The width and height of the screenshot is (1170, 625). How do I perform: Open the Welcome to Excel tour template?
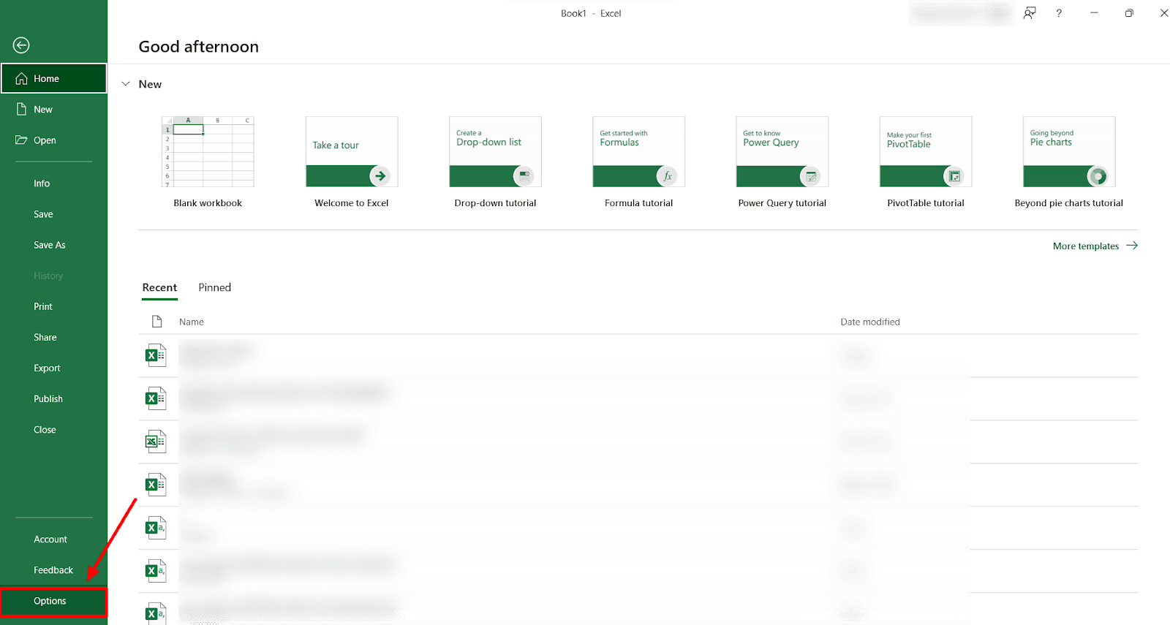pos(352,152)
